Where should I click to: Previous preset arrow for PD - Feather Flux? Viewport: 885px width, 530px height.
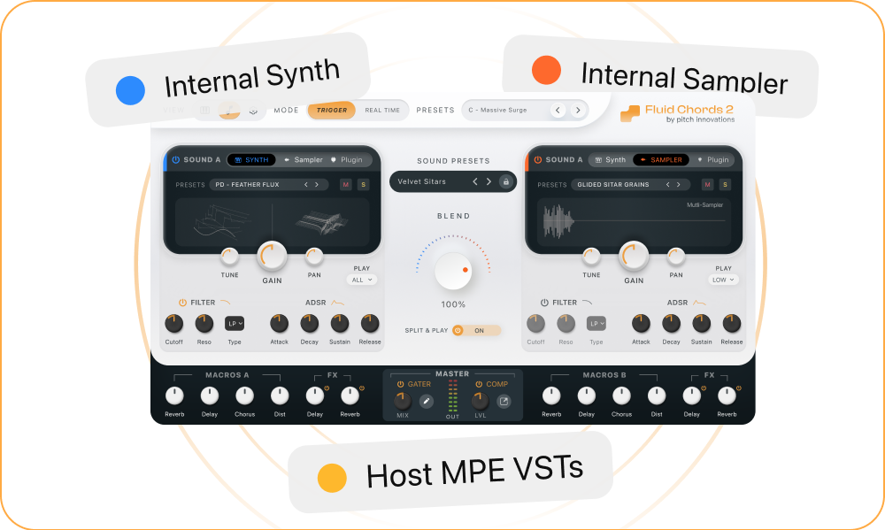tap(306, 185)
